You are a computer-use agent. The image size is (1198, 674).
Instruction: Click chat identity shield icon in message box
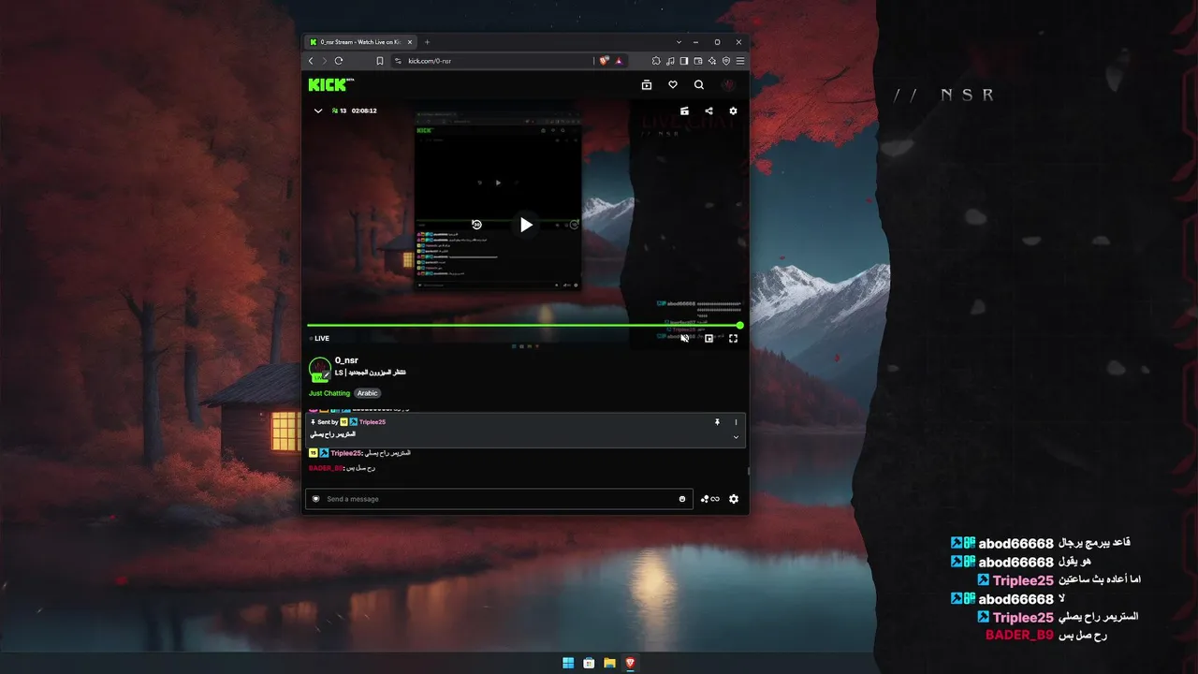pos(316,499)
